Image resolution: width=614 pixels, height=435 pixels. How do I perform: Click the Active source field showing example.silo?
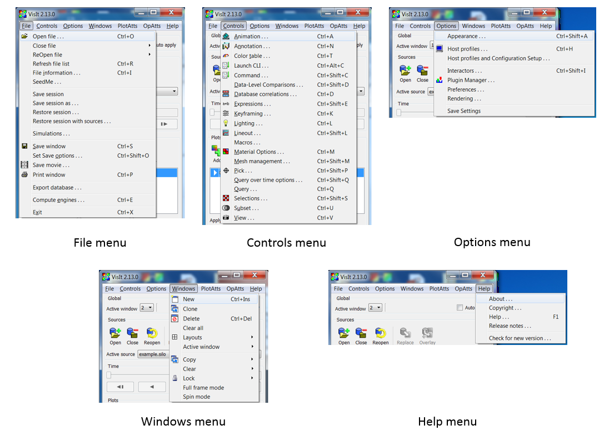(x=153, y=354)
